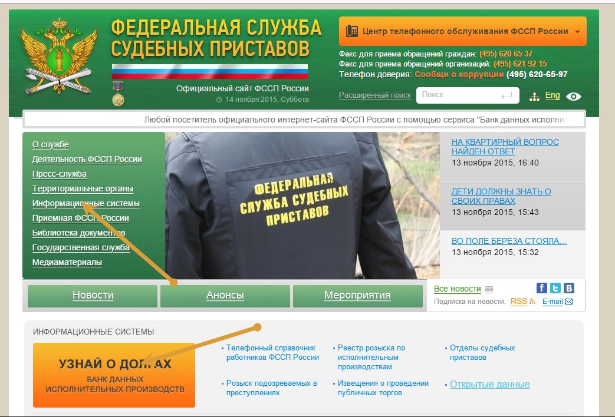Open Расширенный поиск link
Screen dimensions: 615x417
pyautogui.click(x=374, y=95)
